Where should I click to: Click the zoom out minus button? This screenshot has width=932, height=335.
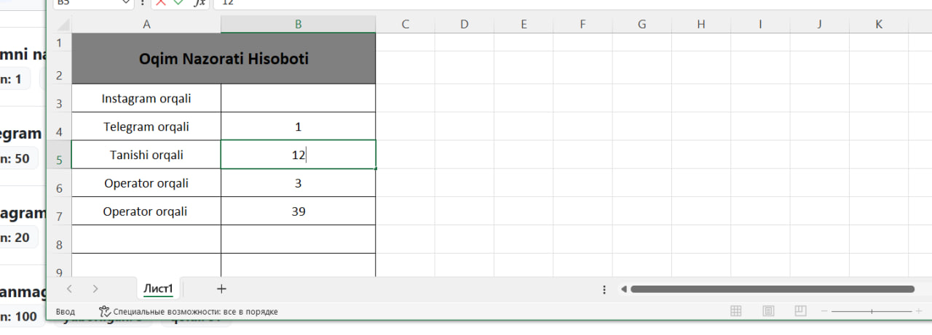pos(824,311)
